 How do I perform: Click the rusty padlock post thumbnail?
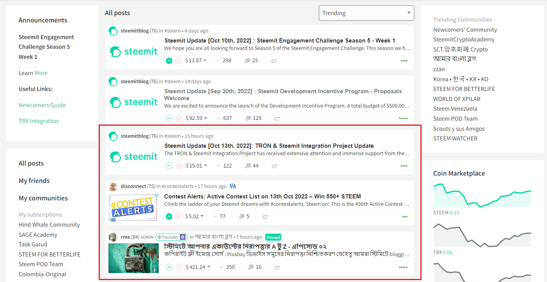coord(134,258)
